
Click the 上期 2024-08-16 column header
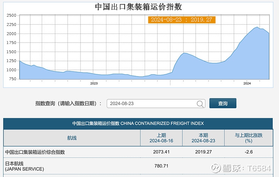[x=161, y=138]
